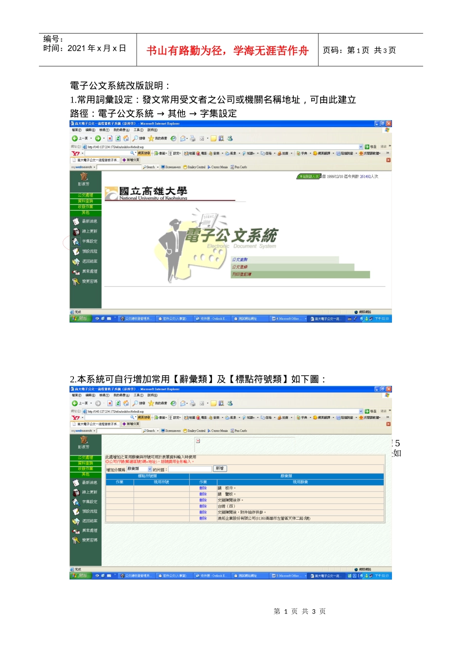Click 最新消息 sidebar icon in second screenshot
The image size is (462, 654).
[76, 483]
